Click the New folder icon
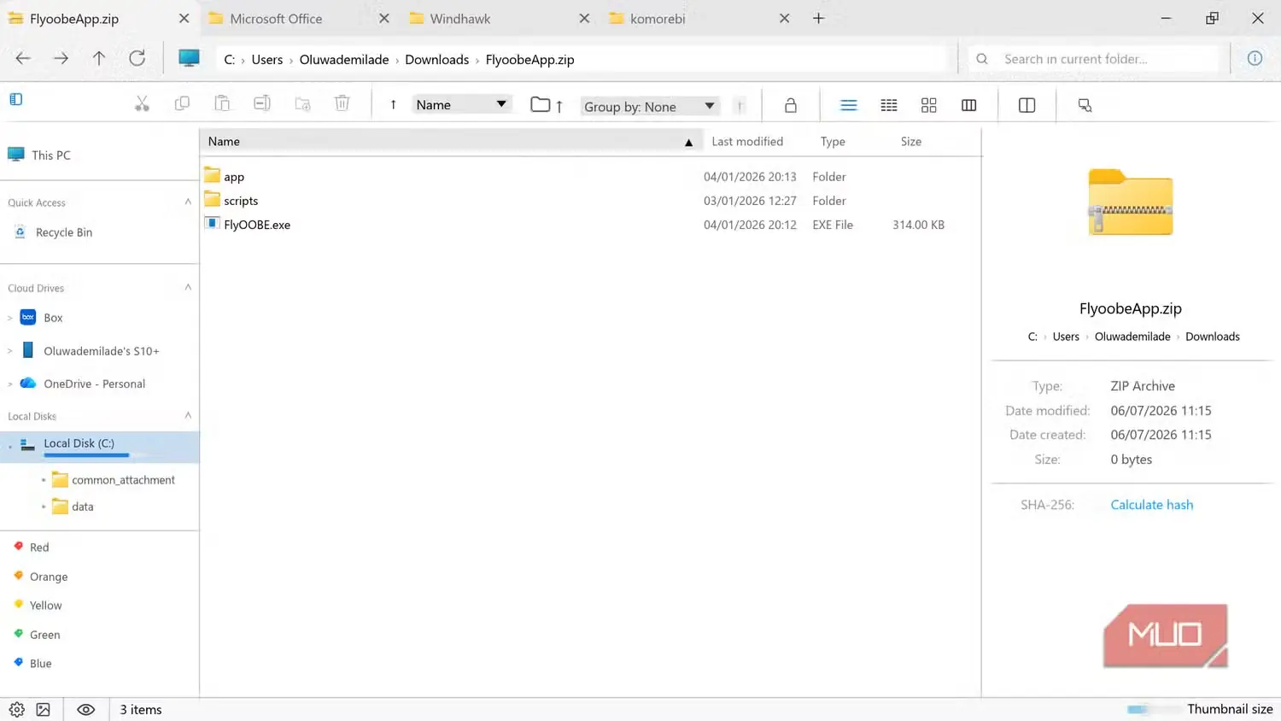The height and width of the screenshot is (721, 1281). point(302,104)
